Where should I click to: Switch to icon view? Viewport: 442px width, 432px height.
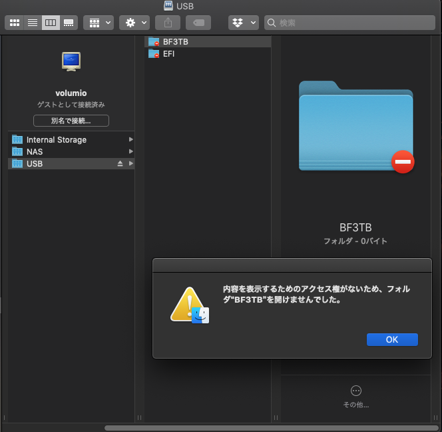[x=15, y=23]
